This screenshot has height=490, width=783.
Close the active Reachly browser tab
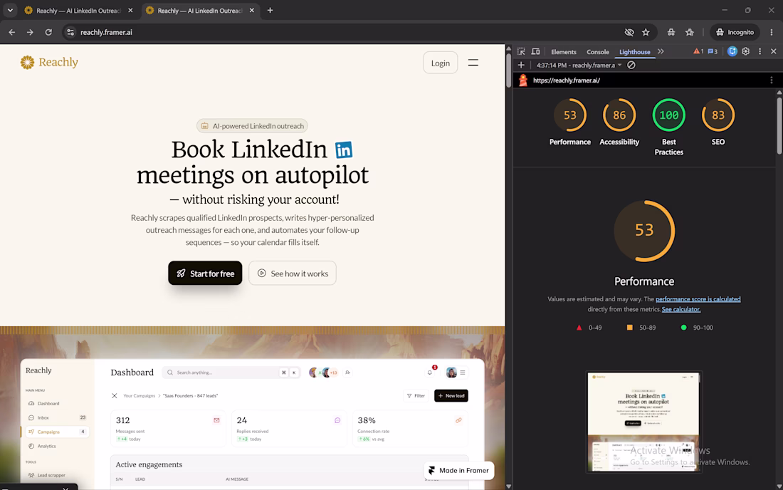(x=252, y=11)
